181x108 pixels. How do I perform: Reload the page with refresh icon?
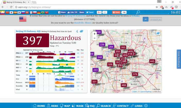[11, 7]
